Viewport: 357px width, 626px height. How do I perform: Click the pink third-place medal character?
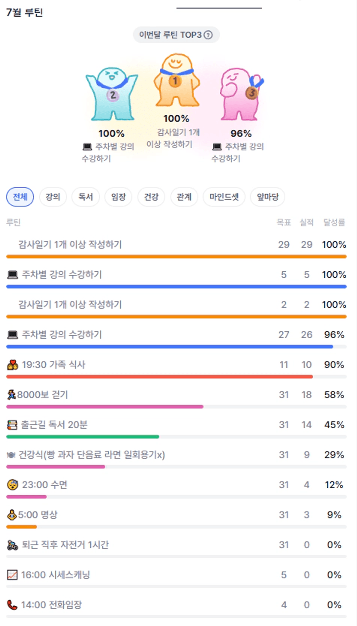241,94
